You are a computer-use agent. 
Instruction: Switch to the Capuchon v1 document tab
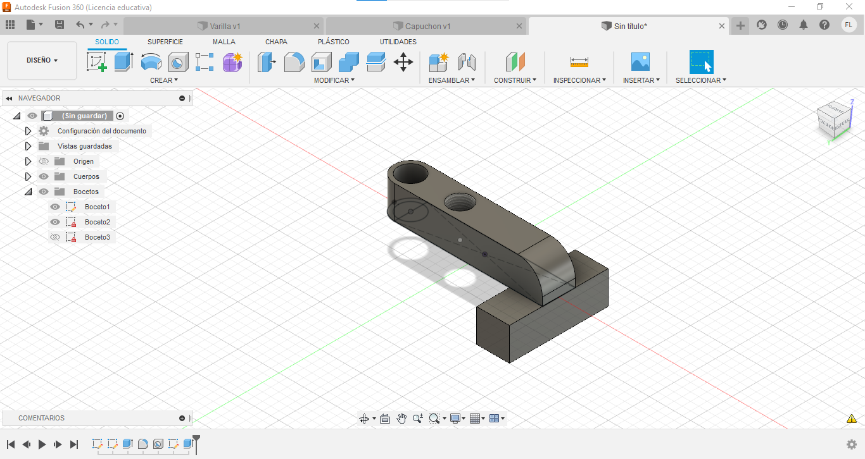[426, 26]
